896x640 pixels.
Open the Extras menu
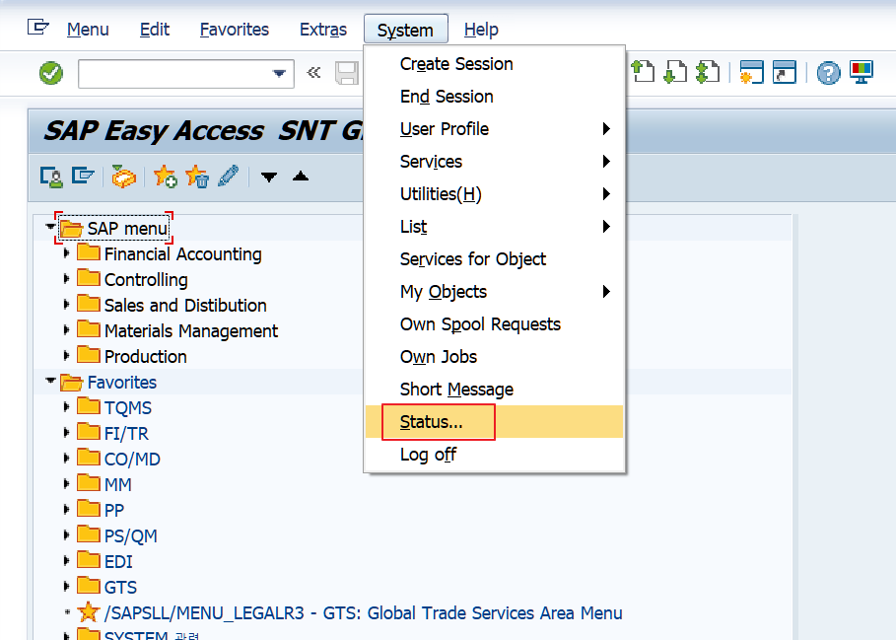(x=323, y=30)
